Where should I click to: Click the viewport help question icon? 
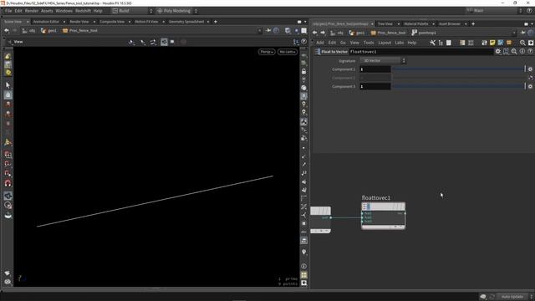coord(303,42)
